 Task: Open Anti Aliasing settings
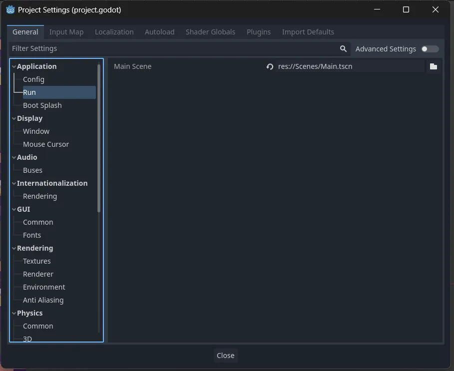[x=43, y=300]
